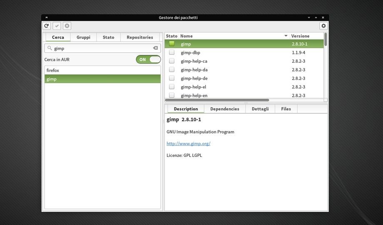Toggle the Cerca in AUR switch
This screenshot has height=225, width=383.
point(148,59)
